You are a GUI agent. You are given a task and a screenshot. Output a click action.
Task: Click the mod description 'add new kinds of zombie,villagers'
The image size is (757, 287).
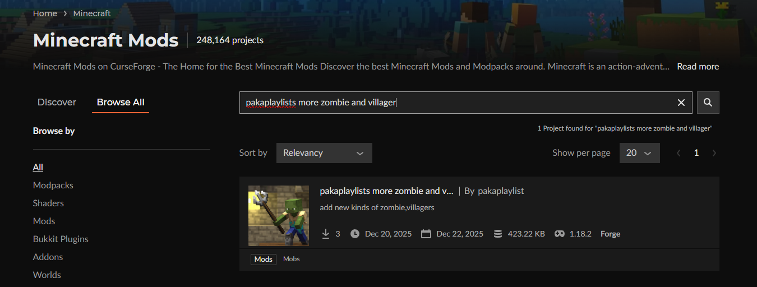tap(377, 207)
